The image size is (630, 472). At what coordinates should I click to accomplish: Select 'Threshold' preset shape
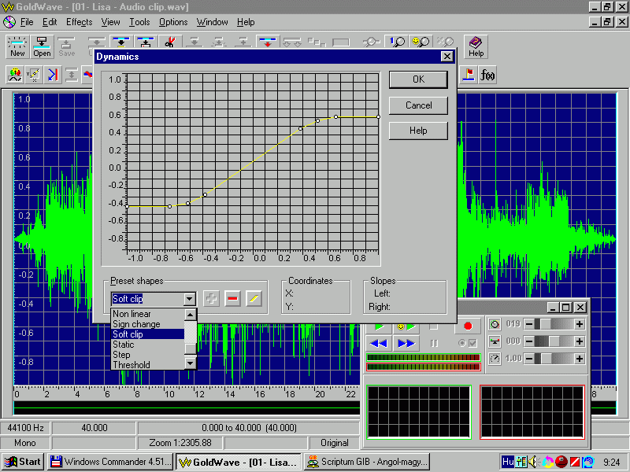point(148,365)
